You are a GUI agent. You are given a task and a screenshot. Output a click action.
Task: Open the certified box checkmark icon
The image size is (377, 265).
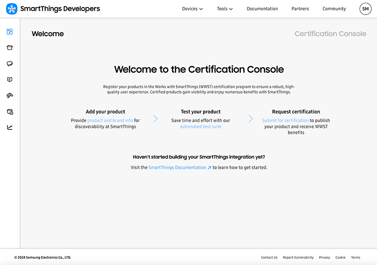pyautogui.click(x=10, y=112)
